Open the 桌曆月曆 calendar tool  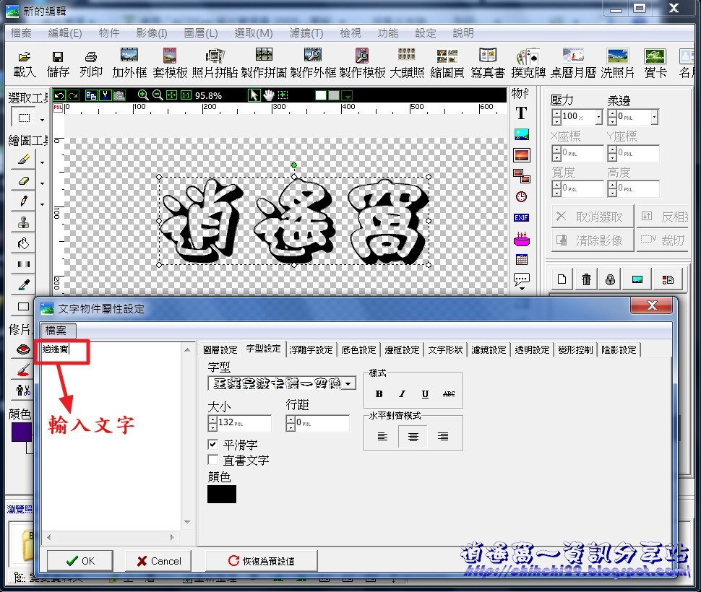click(573, 64)
